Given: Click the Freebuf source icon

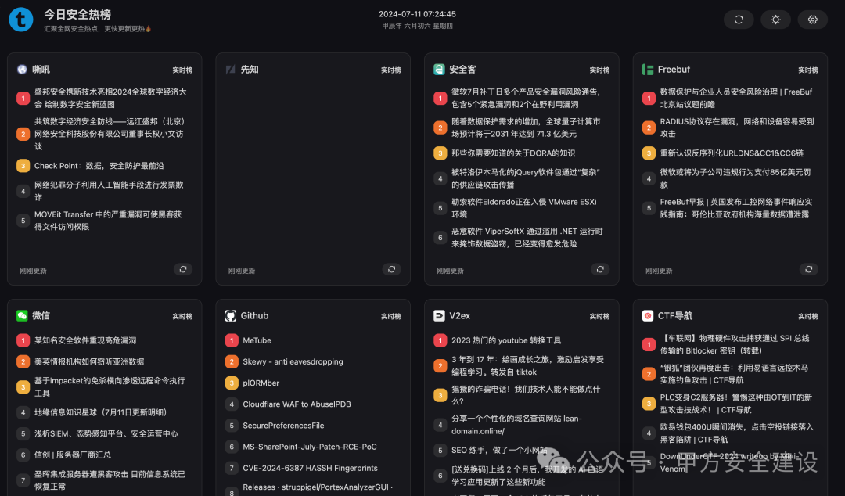Looking at the screenshot, I should pyautogui.click(x=648, y=69).
